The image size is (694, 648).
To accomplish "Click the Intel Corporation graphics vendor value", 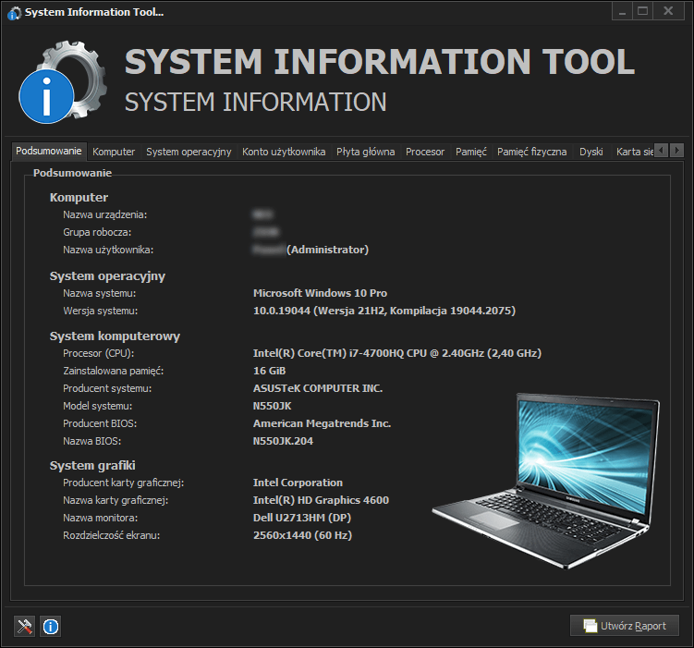I will coord(298,483).
